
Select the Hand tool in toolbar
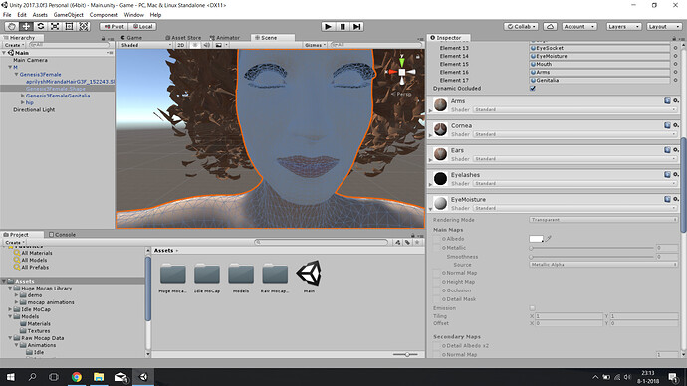click(x=12, y=26)
